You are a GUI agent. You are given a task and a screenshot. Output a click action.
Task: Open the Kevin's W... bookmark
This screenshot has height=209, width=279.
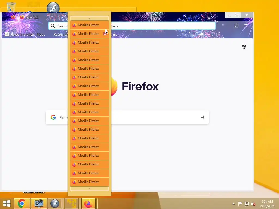click(61, 35)
